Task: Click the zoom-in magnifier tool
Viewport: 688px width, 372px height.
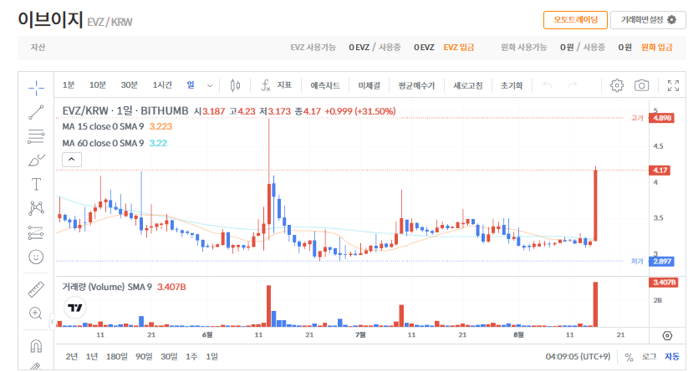Action: (x=36, y=313)
